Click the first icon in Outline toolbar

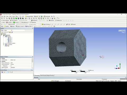click(2, 32)
